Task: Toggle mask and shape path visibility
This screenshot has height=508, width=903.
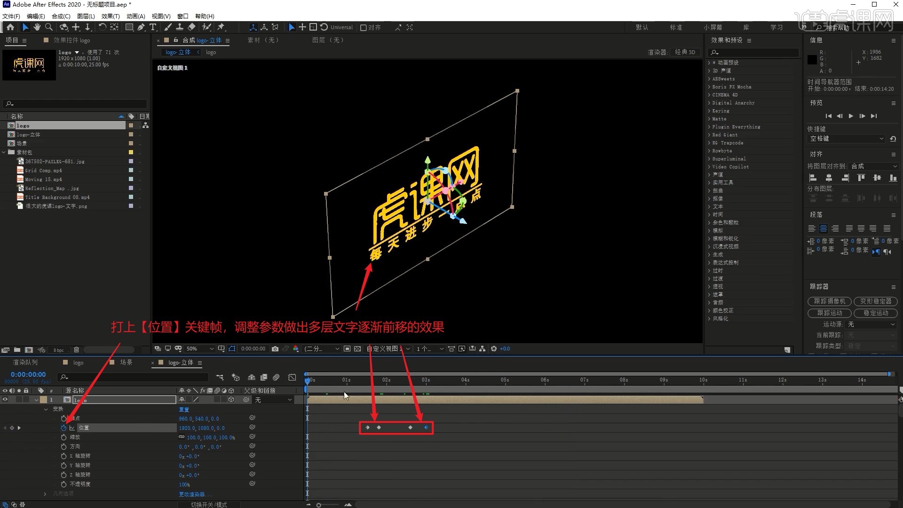Action: tap(232, 349)
